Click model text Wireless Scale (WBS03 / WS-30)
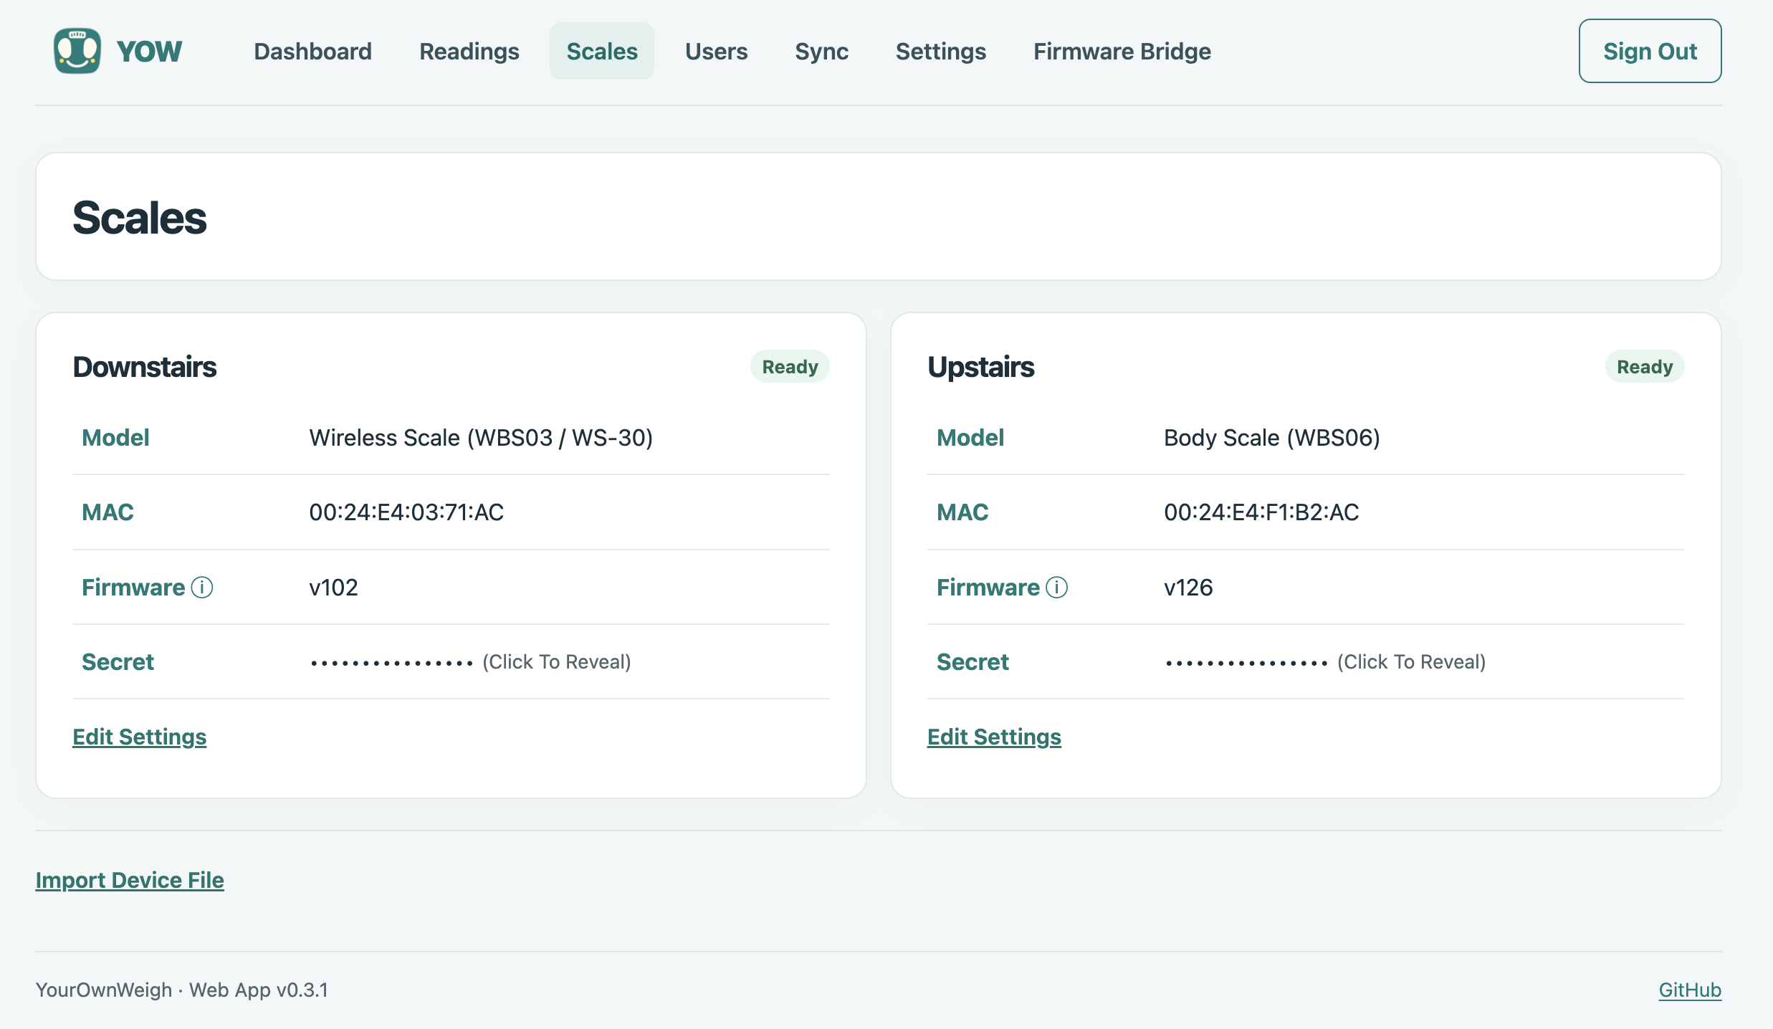Screen dimensions: 1773x1029 pyautogui.click(x=481, y=438)
